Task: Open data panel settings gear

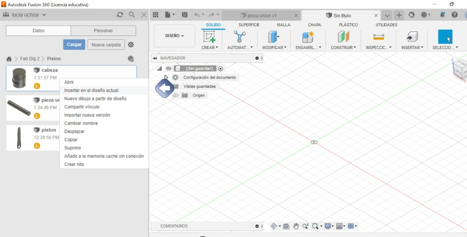Action: (131, 45)
